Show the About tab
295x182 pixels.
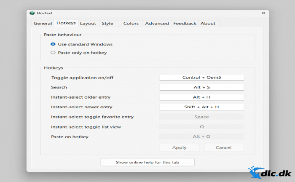pyautogui.click(x=208, y=23)
